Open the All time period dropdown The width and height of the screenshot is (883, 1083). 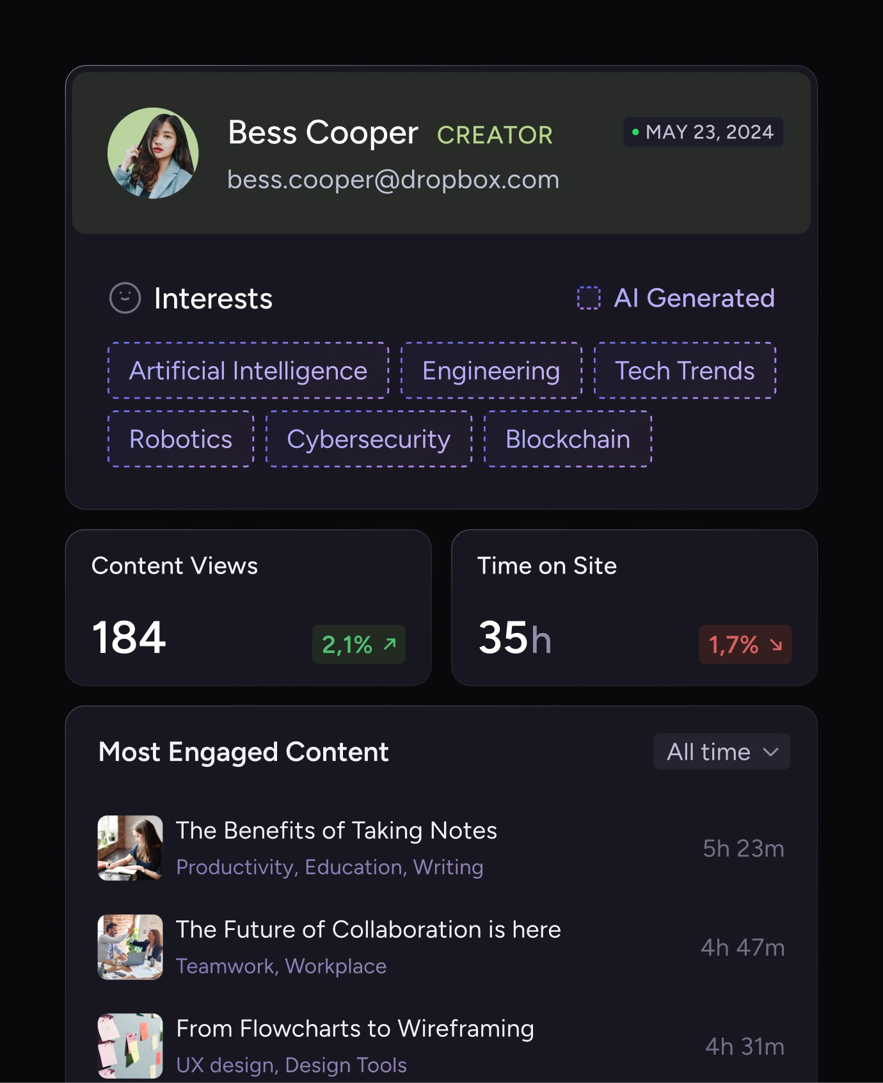[721, 752]
